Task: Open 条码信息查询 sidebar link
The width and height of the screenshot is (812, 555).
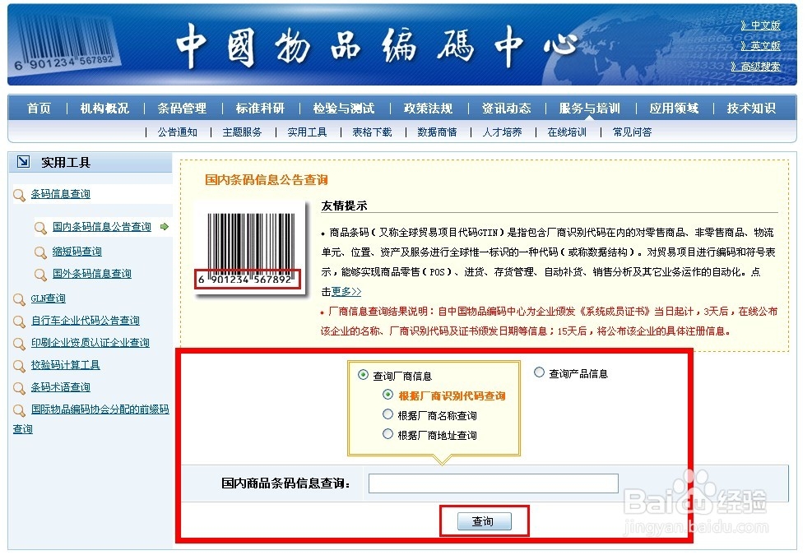Action: click(61, 193)
